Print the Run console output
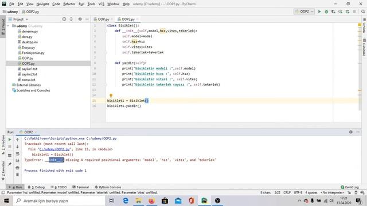This screenshot has width=367, height=206. coord(17,168)
